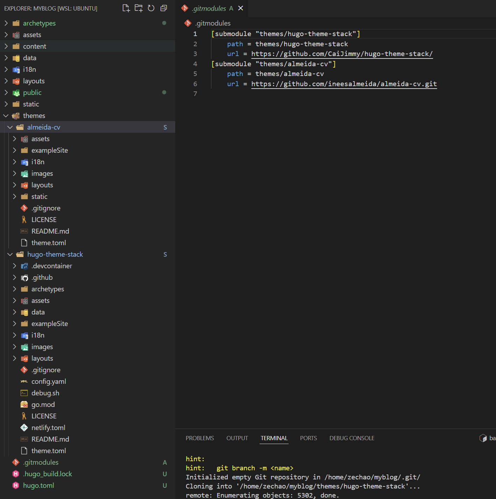
Task: Click the bash terminal profile icon
Action: (x=483, y=438)
